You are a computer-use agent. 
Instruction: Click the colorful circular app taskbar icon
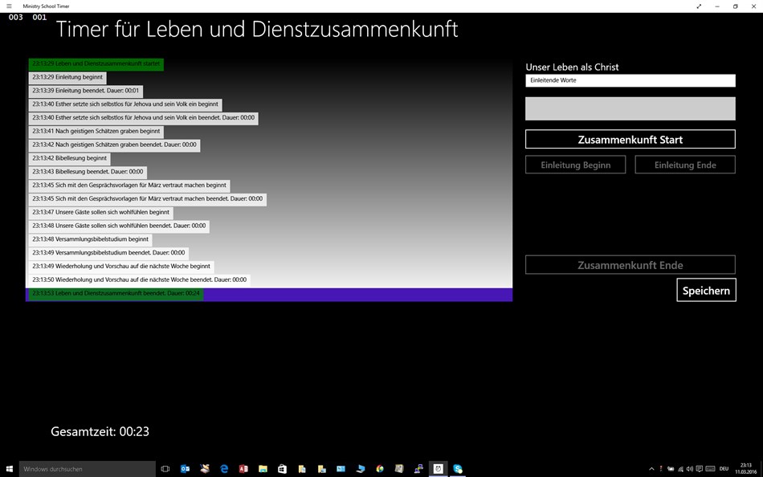(380, 469)
